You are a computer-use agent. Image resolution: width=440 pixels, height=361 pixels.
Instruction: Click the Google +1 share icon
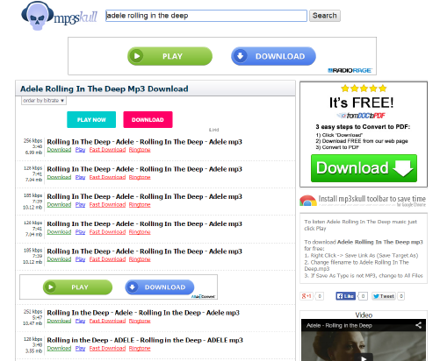pos(307,296)
